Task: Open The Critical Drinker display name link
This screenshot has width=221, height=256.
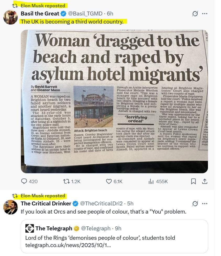Action: (46, 204)
